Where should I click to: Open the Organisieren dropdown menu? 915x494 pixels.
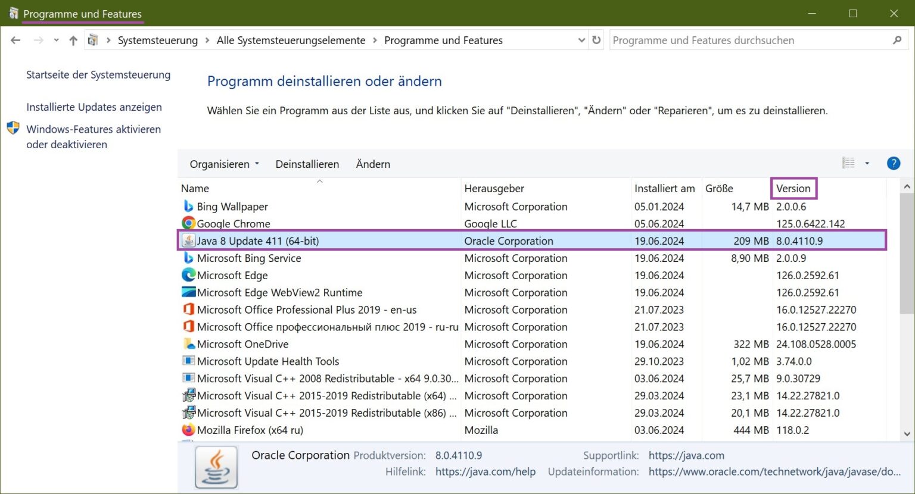[223, 164]
